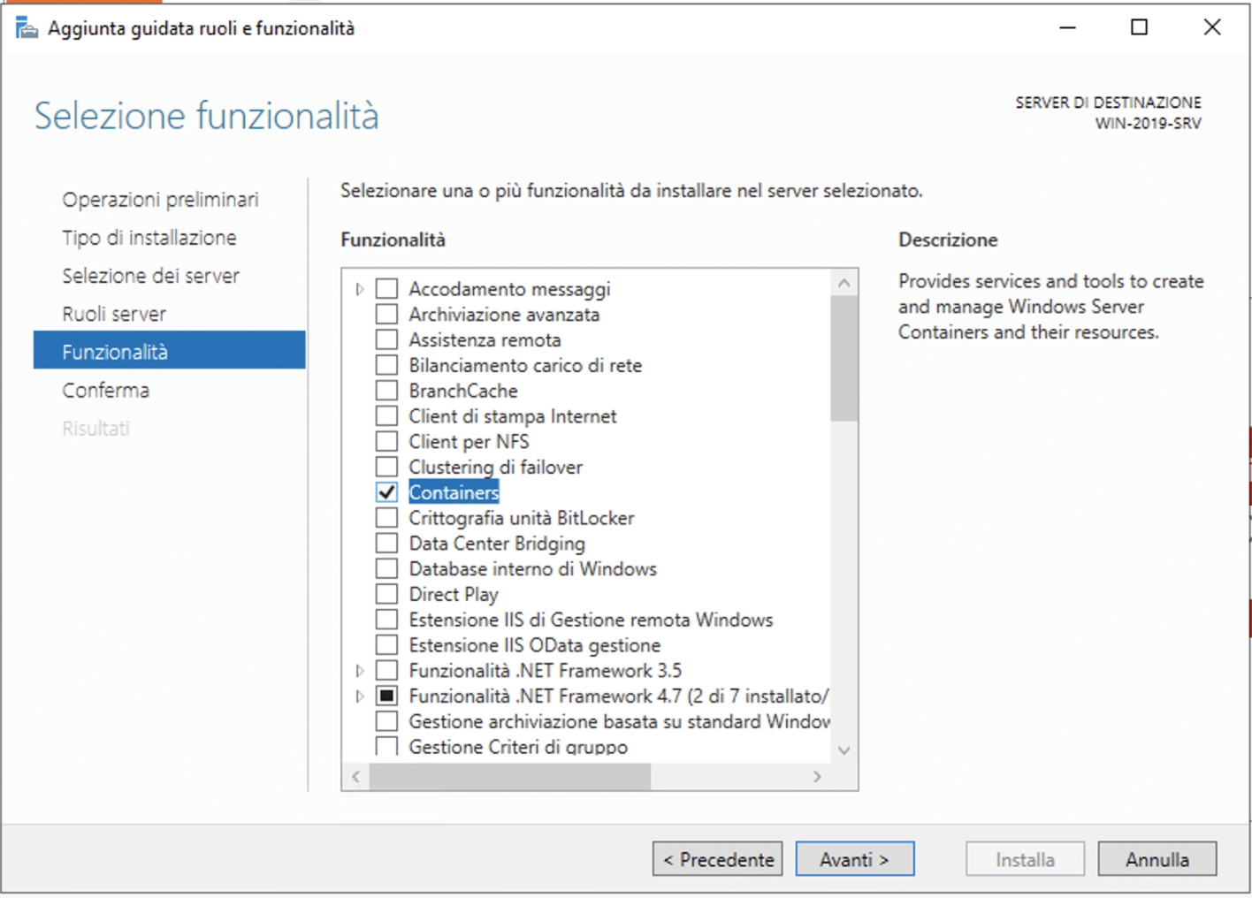
Task: Tick the Direct Play checkbox
Action: pyautogui.click(x=386, y=594)
